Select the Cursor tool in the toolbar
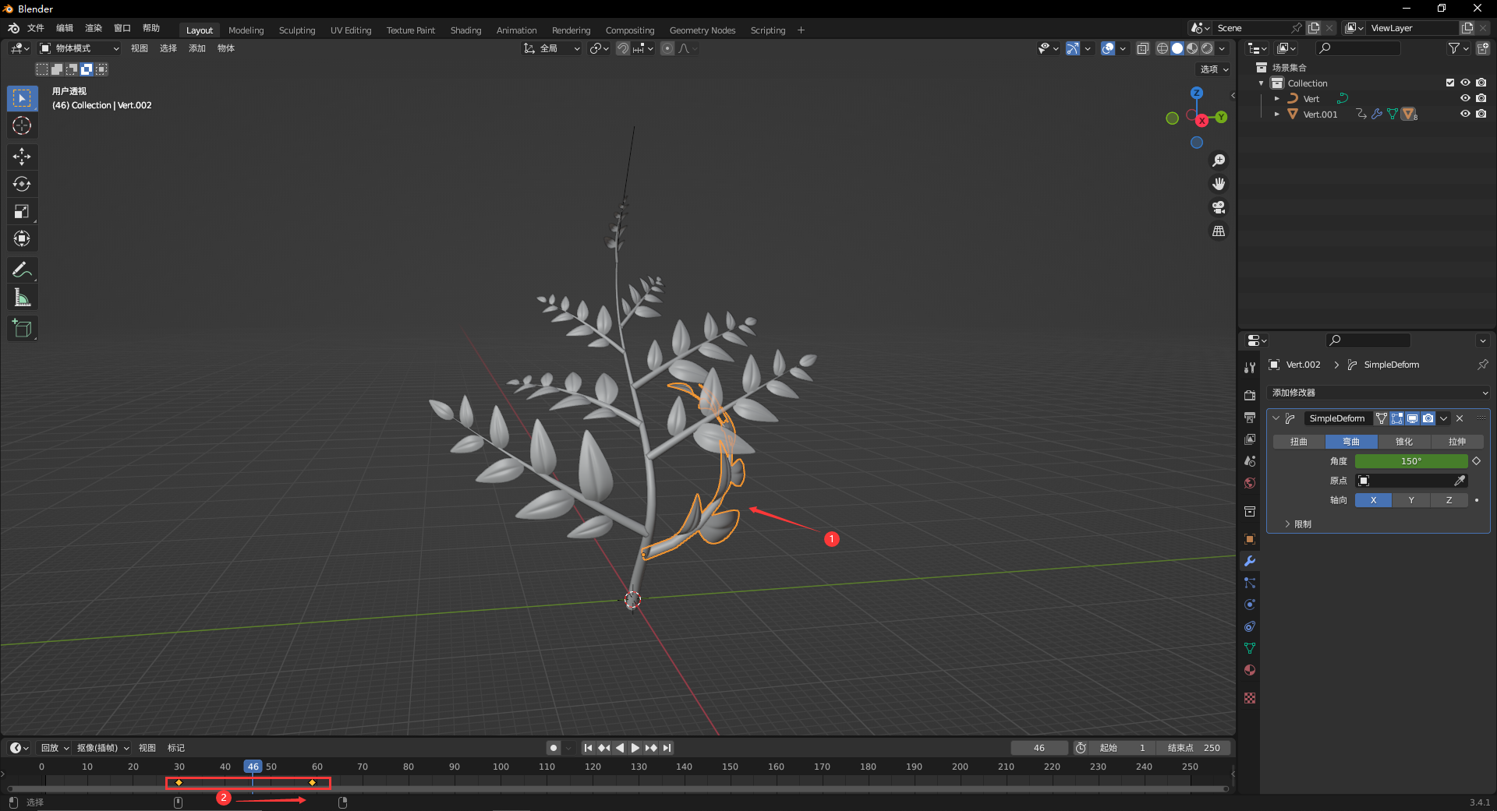 click(x=22, y=125)
